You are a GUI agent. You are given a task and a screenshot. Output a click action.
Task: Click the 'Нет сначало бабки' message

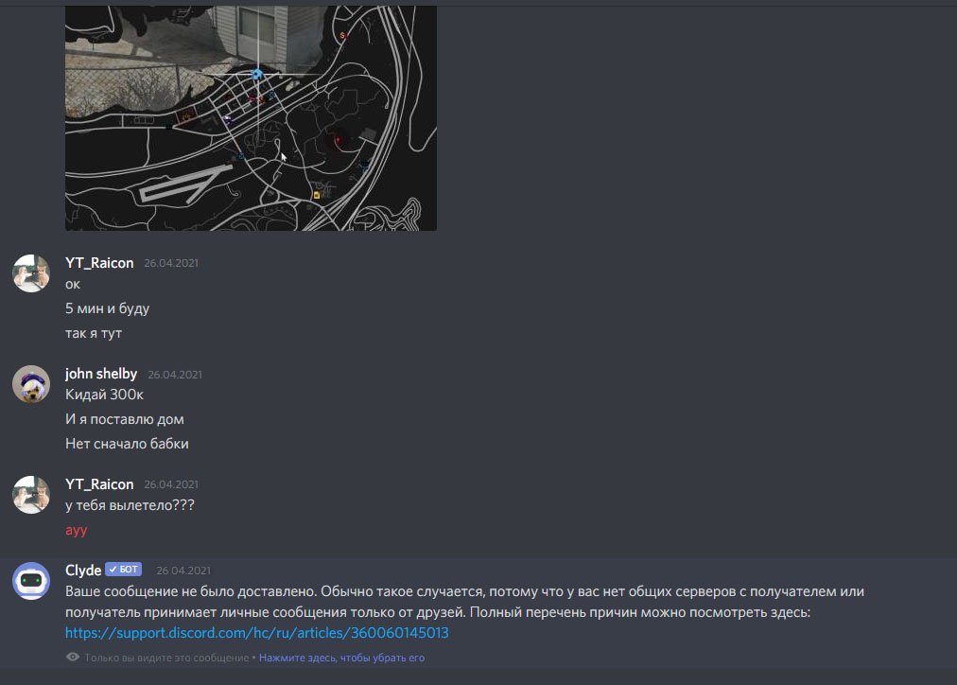pyautogui.click(x=127, y=444)
